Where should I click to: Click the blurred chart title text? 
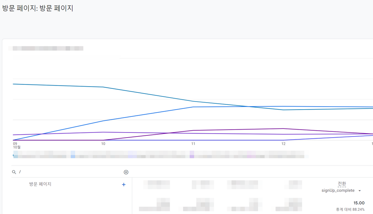click(48, 48)
